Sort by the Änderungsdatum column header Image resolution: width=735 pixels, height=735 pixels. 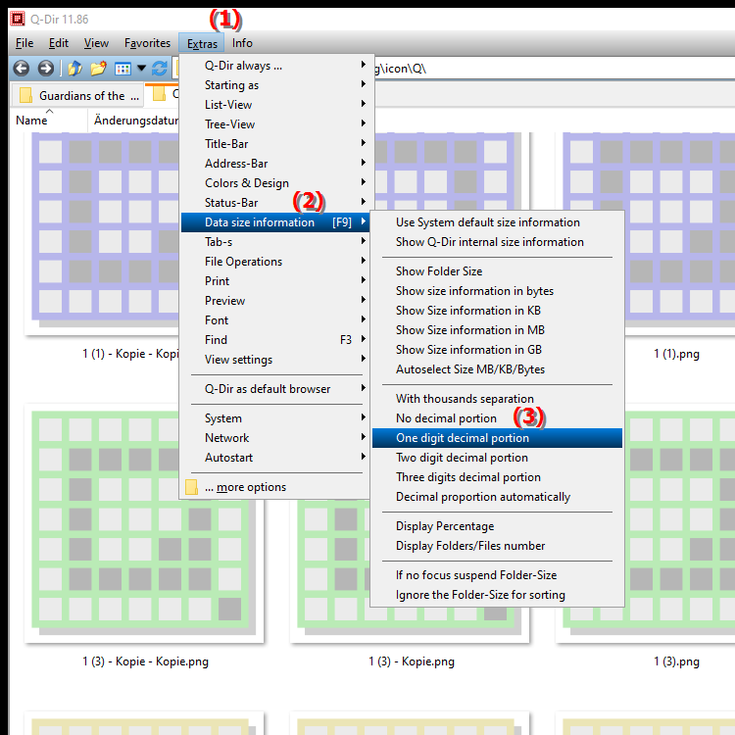coord(135,121)
